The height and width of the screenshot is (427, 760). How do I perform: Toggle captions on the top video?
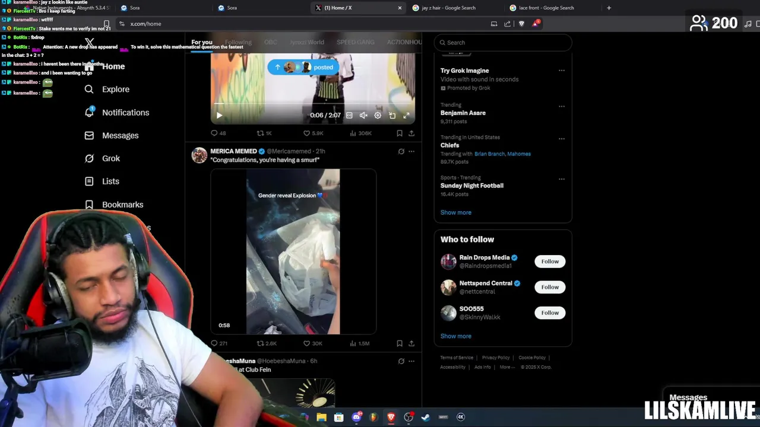[349, 115]
